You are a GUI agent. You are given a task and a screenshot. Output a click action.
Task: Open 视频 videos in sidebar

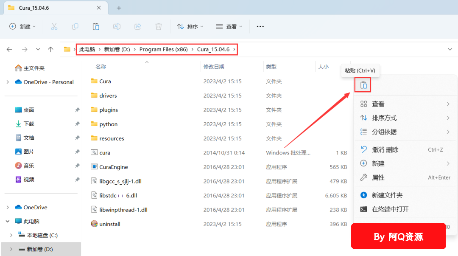[x=25, y=179]
